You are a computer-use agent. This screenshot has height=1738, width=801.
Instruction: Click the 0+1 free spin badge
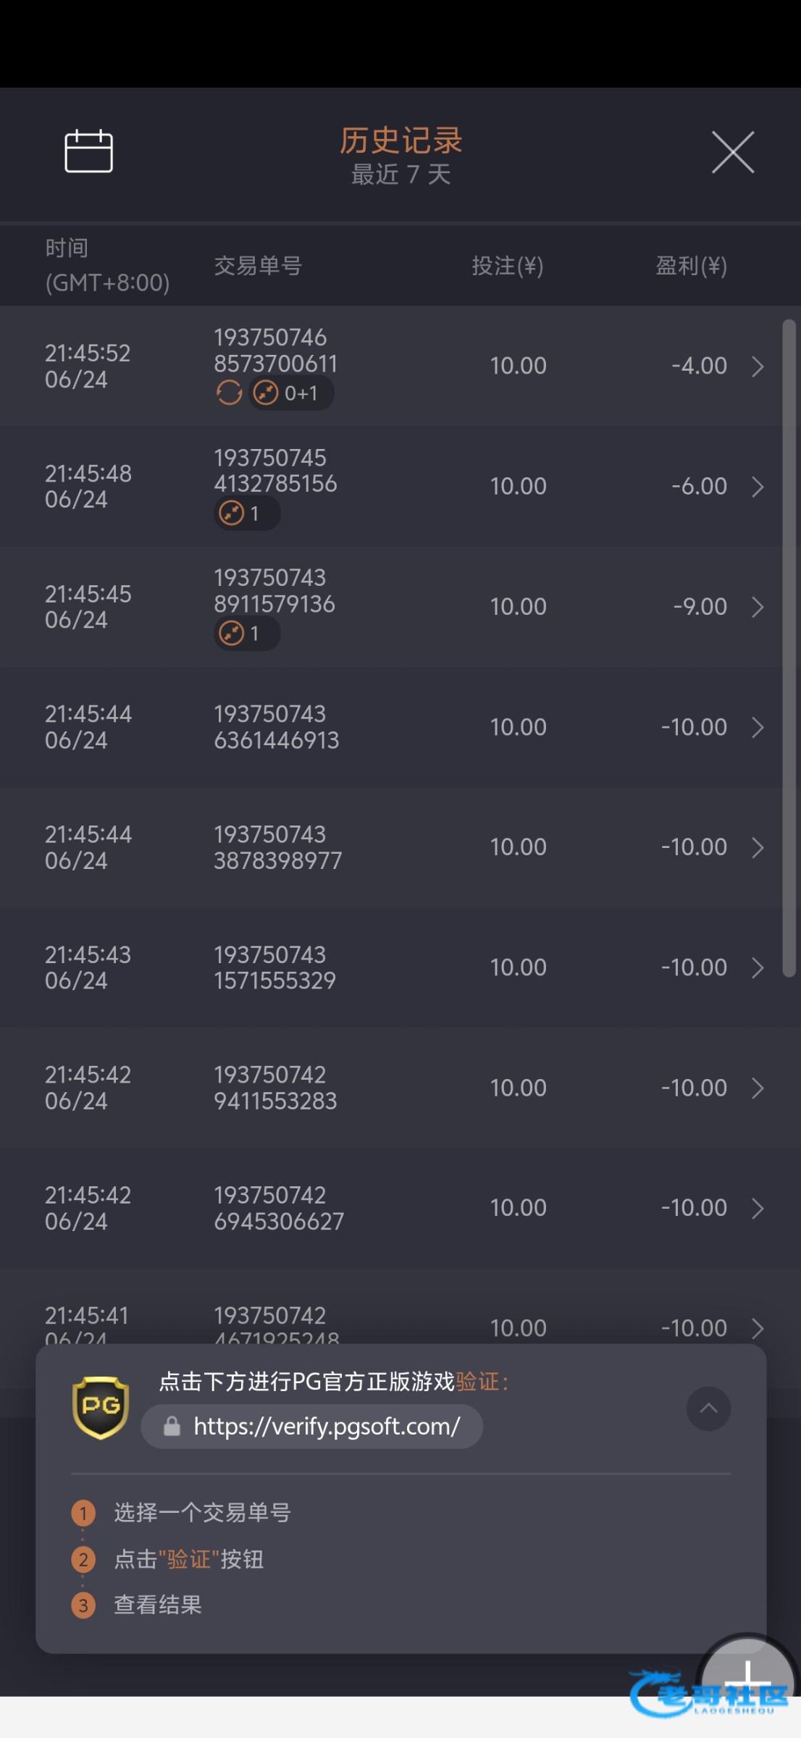(291, 393)
